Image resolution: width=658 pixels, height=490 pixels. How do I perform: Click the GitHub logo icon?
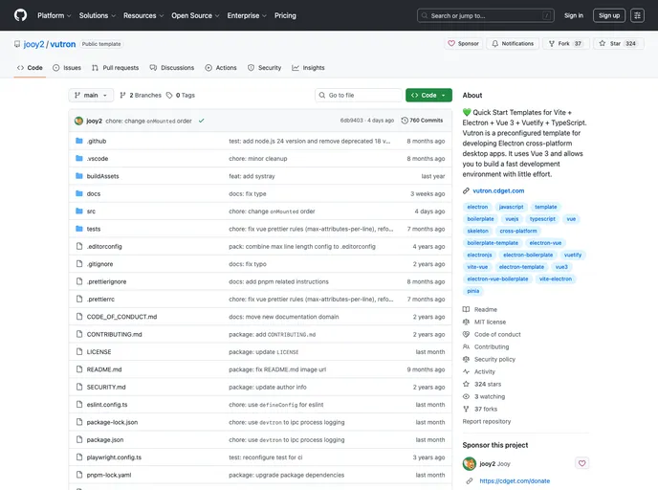coord(20,15)
